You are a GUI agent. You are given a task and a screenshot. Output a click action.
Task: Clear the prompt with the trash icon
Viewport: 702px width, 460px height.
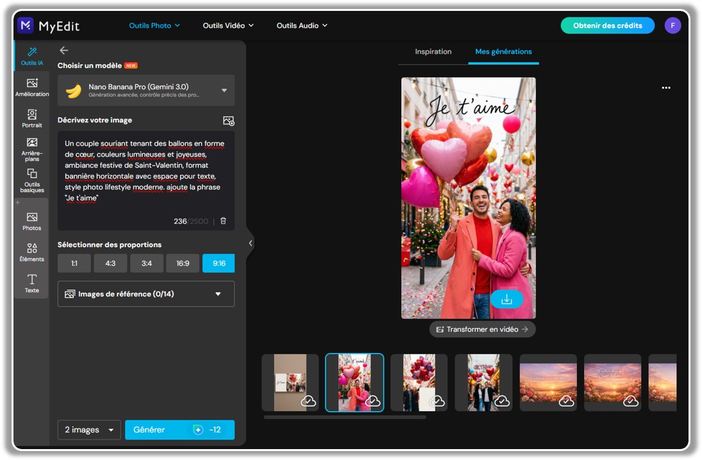pos(223,221)
